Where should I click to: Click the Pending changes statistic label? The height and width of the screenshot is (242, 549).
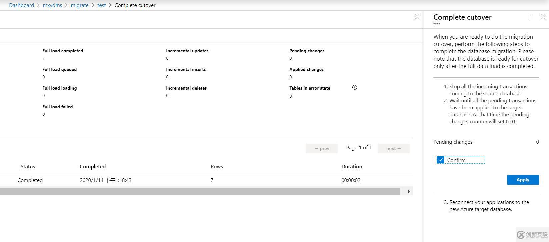pyautogui.click(x=307, y=51)
